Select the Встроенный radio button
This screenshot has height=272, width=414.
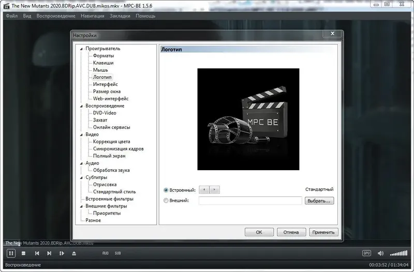click(x=166, y=190)
